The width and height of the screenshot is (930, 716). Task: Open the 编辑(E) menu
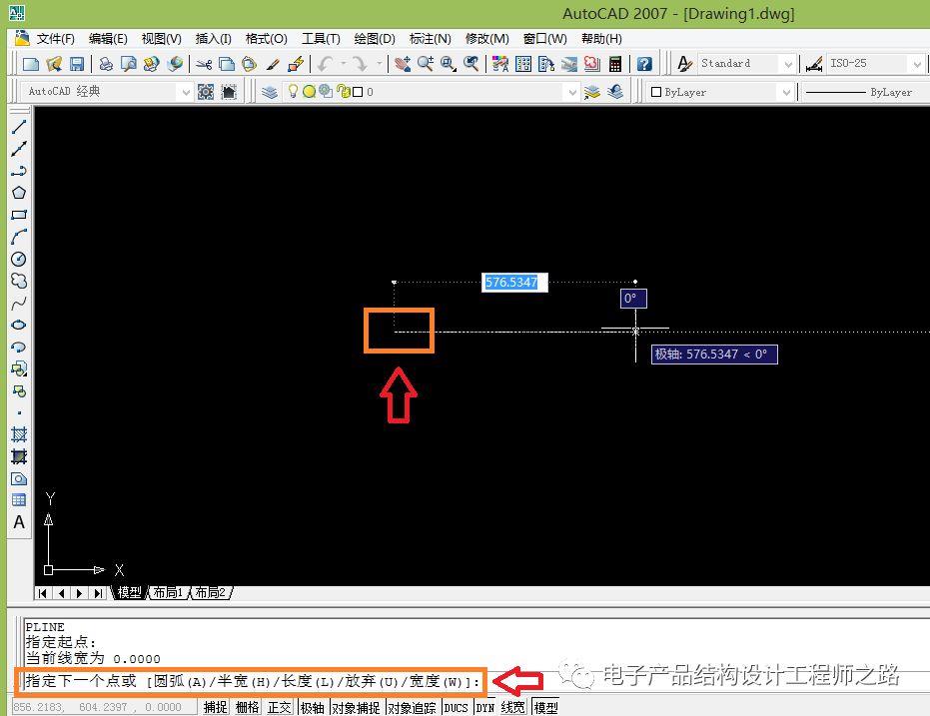click(108, 39)
